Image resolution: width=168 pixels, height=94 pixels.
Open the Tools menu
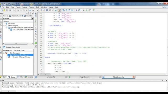click(x=38, y=7)
